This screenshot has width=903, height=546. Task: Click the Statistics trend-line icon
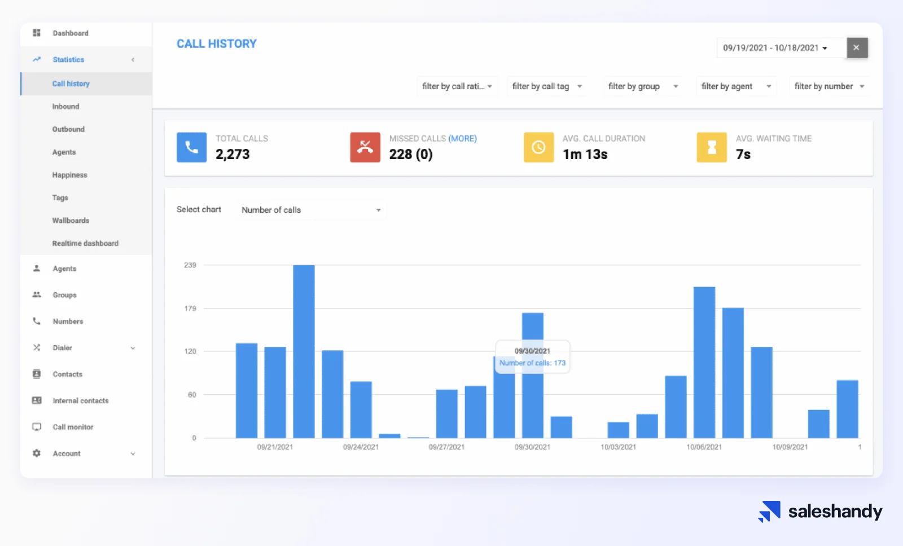[x=37, y=59]
